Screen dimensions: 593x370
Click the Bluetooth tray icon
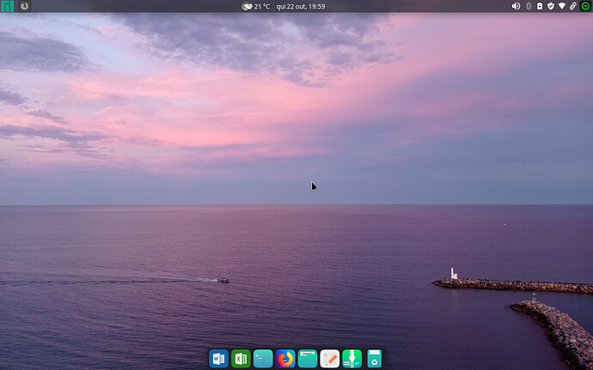tap(529, 6)
